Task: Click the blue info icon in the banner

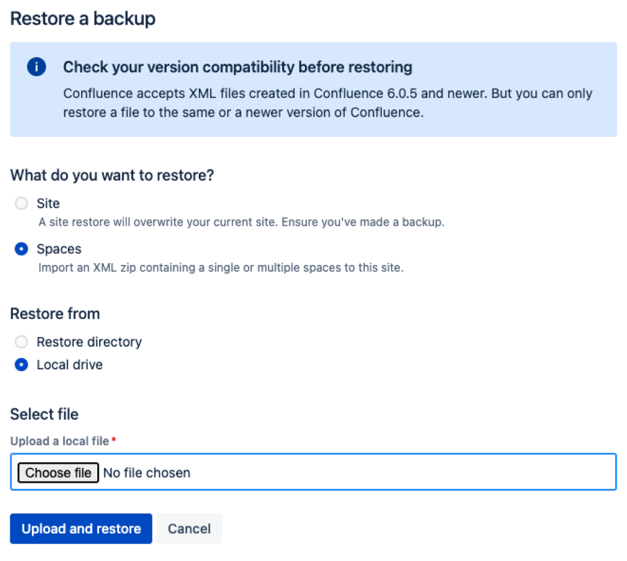Action: [37, 67]
